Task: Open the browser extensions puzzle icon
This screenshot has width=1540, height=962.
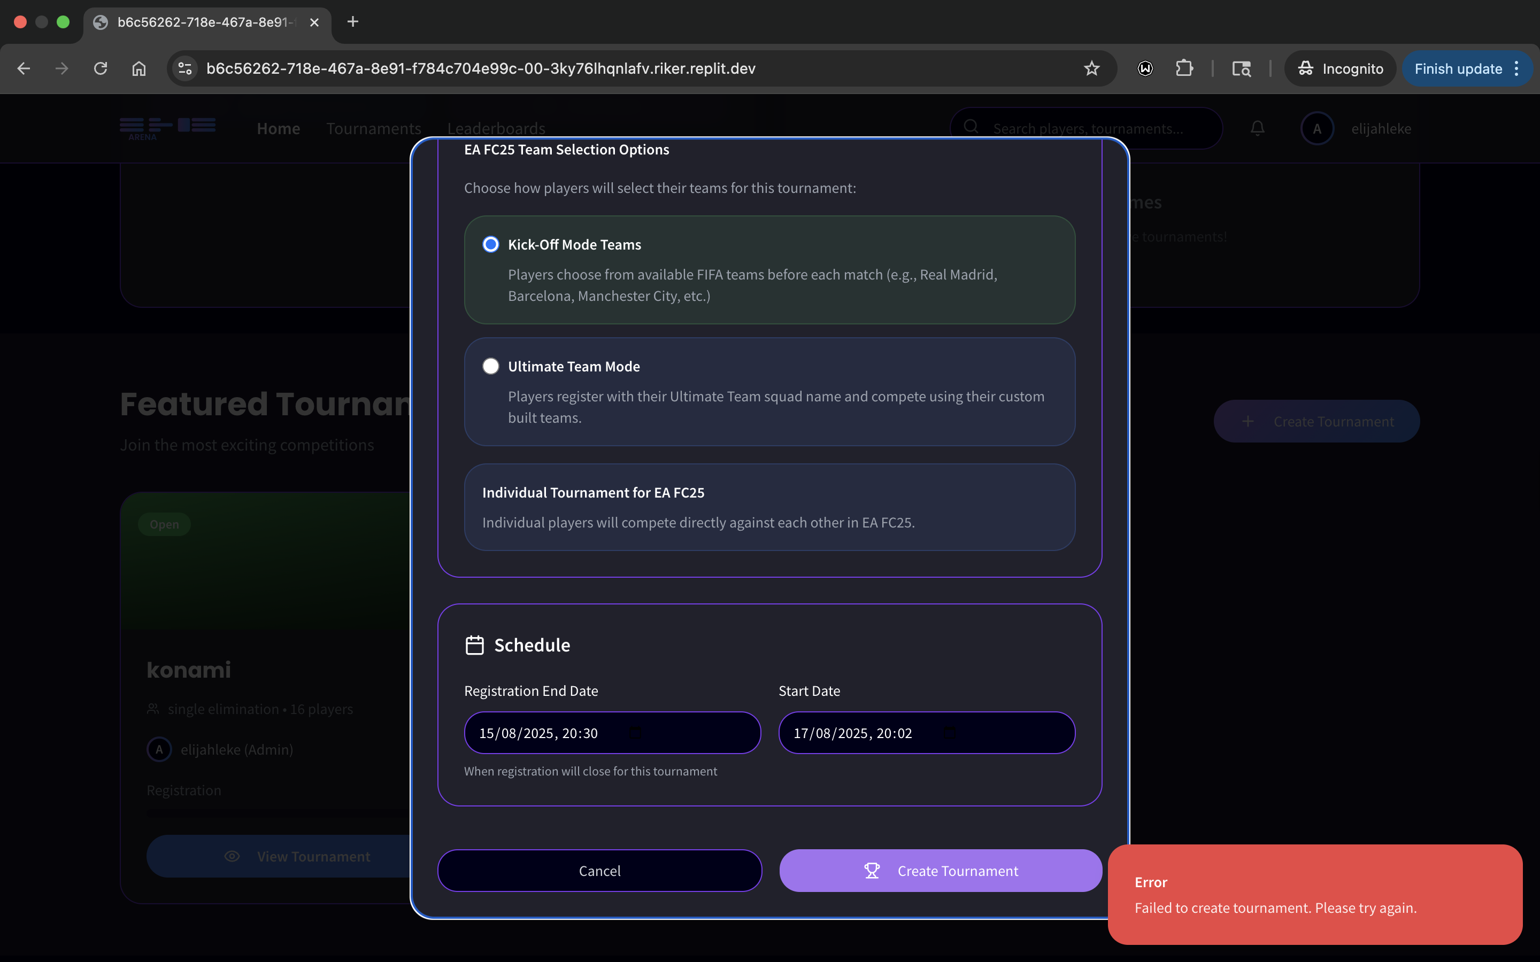Action: click(1184, 68)
